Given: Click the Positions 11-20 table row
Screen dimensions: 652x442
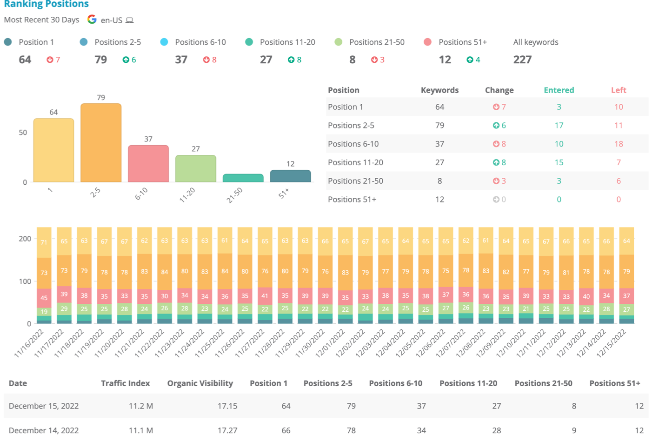Looking at the screenshot, I should [487, 162].
